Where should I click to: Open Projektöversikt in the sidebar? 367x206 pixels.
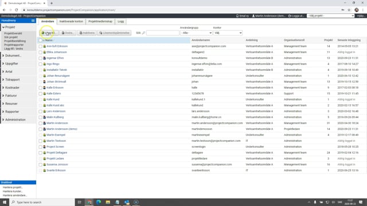coord(13,33)
